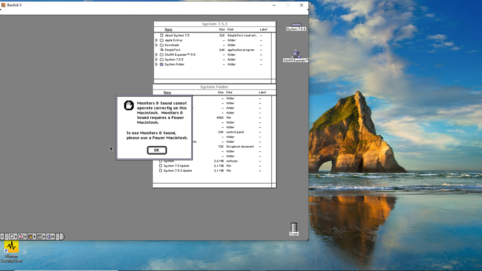Click the System Folder window title bar
Screen dimensions: 482x271
click(x=214, y=87)
